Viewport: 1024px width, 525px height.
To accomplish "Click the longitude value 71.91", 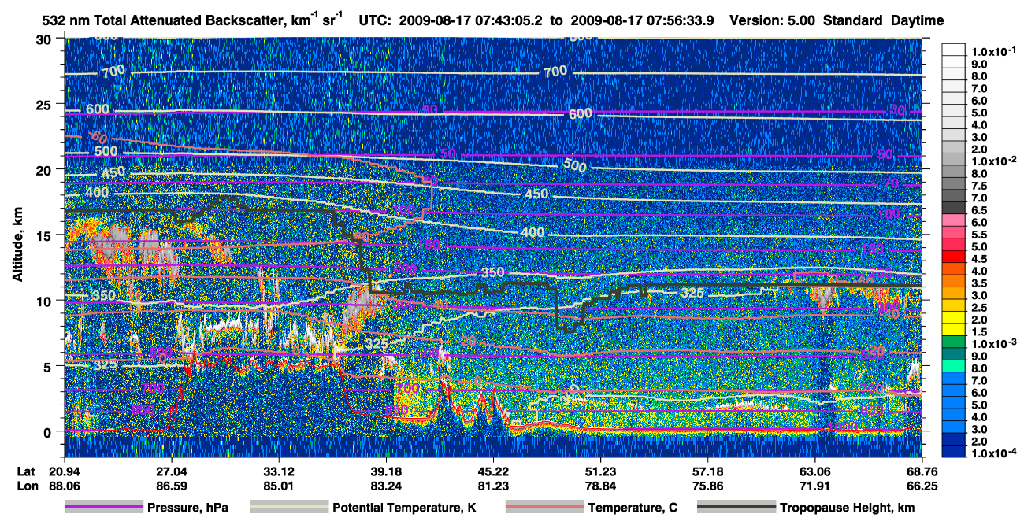I will coord(814,486).
